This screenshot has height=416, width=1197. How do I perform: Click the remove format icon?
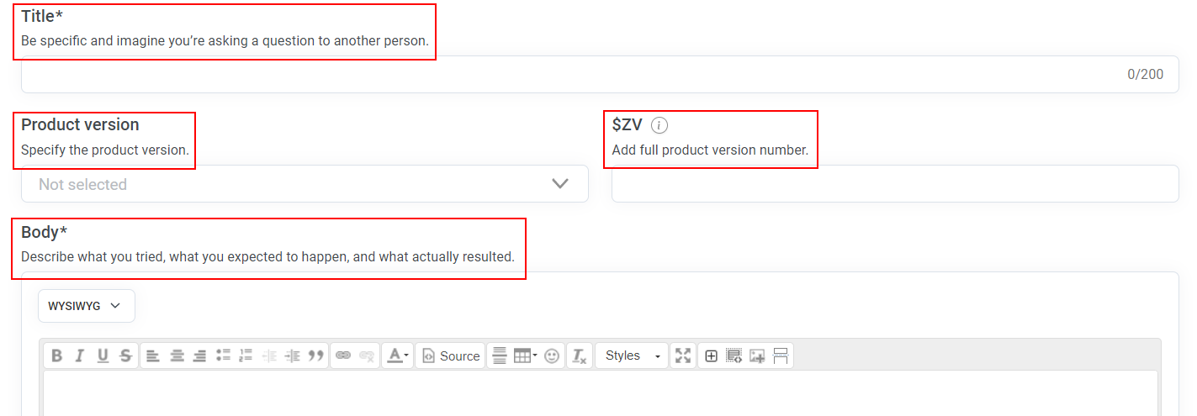coord(579,356)
